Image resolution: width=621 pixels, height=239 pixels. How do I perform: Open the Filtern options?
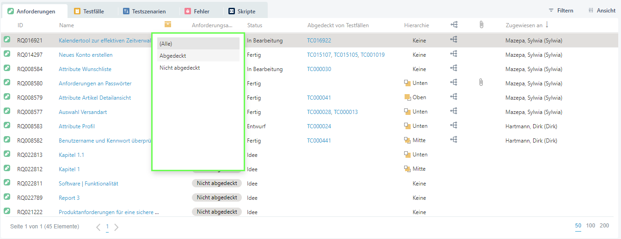tap(560, 11)
